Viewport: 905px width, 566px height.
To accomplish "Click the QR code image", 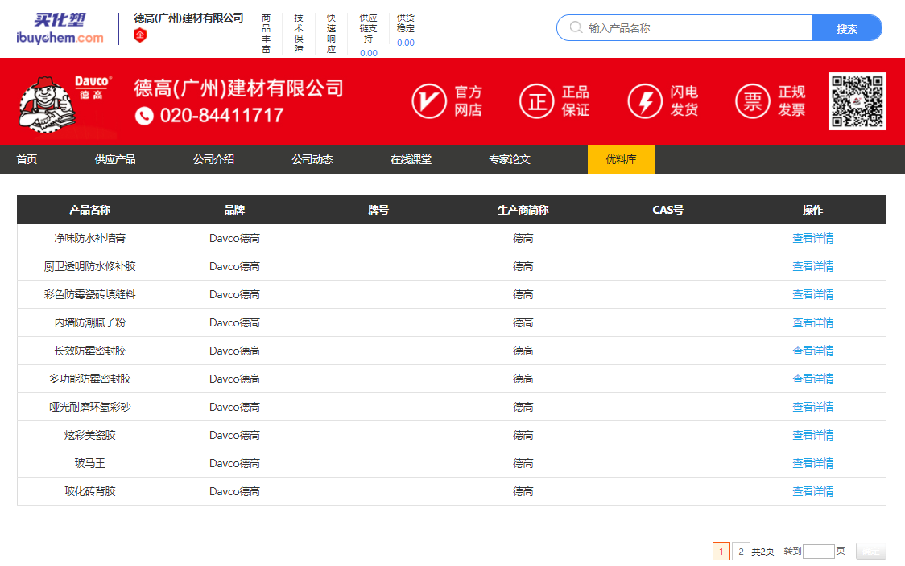I will [857, 100].
